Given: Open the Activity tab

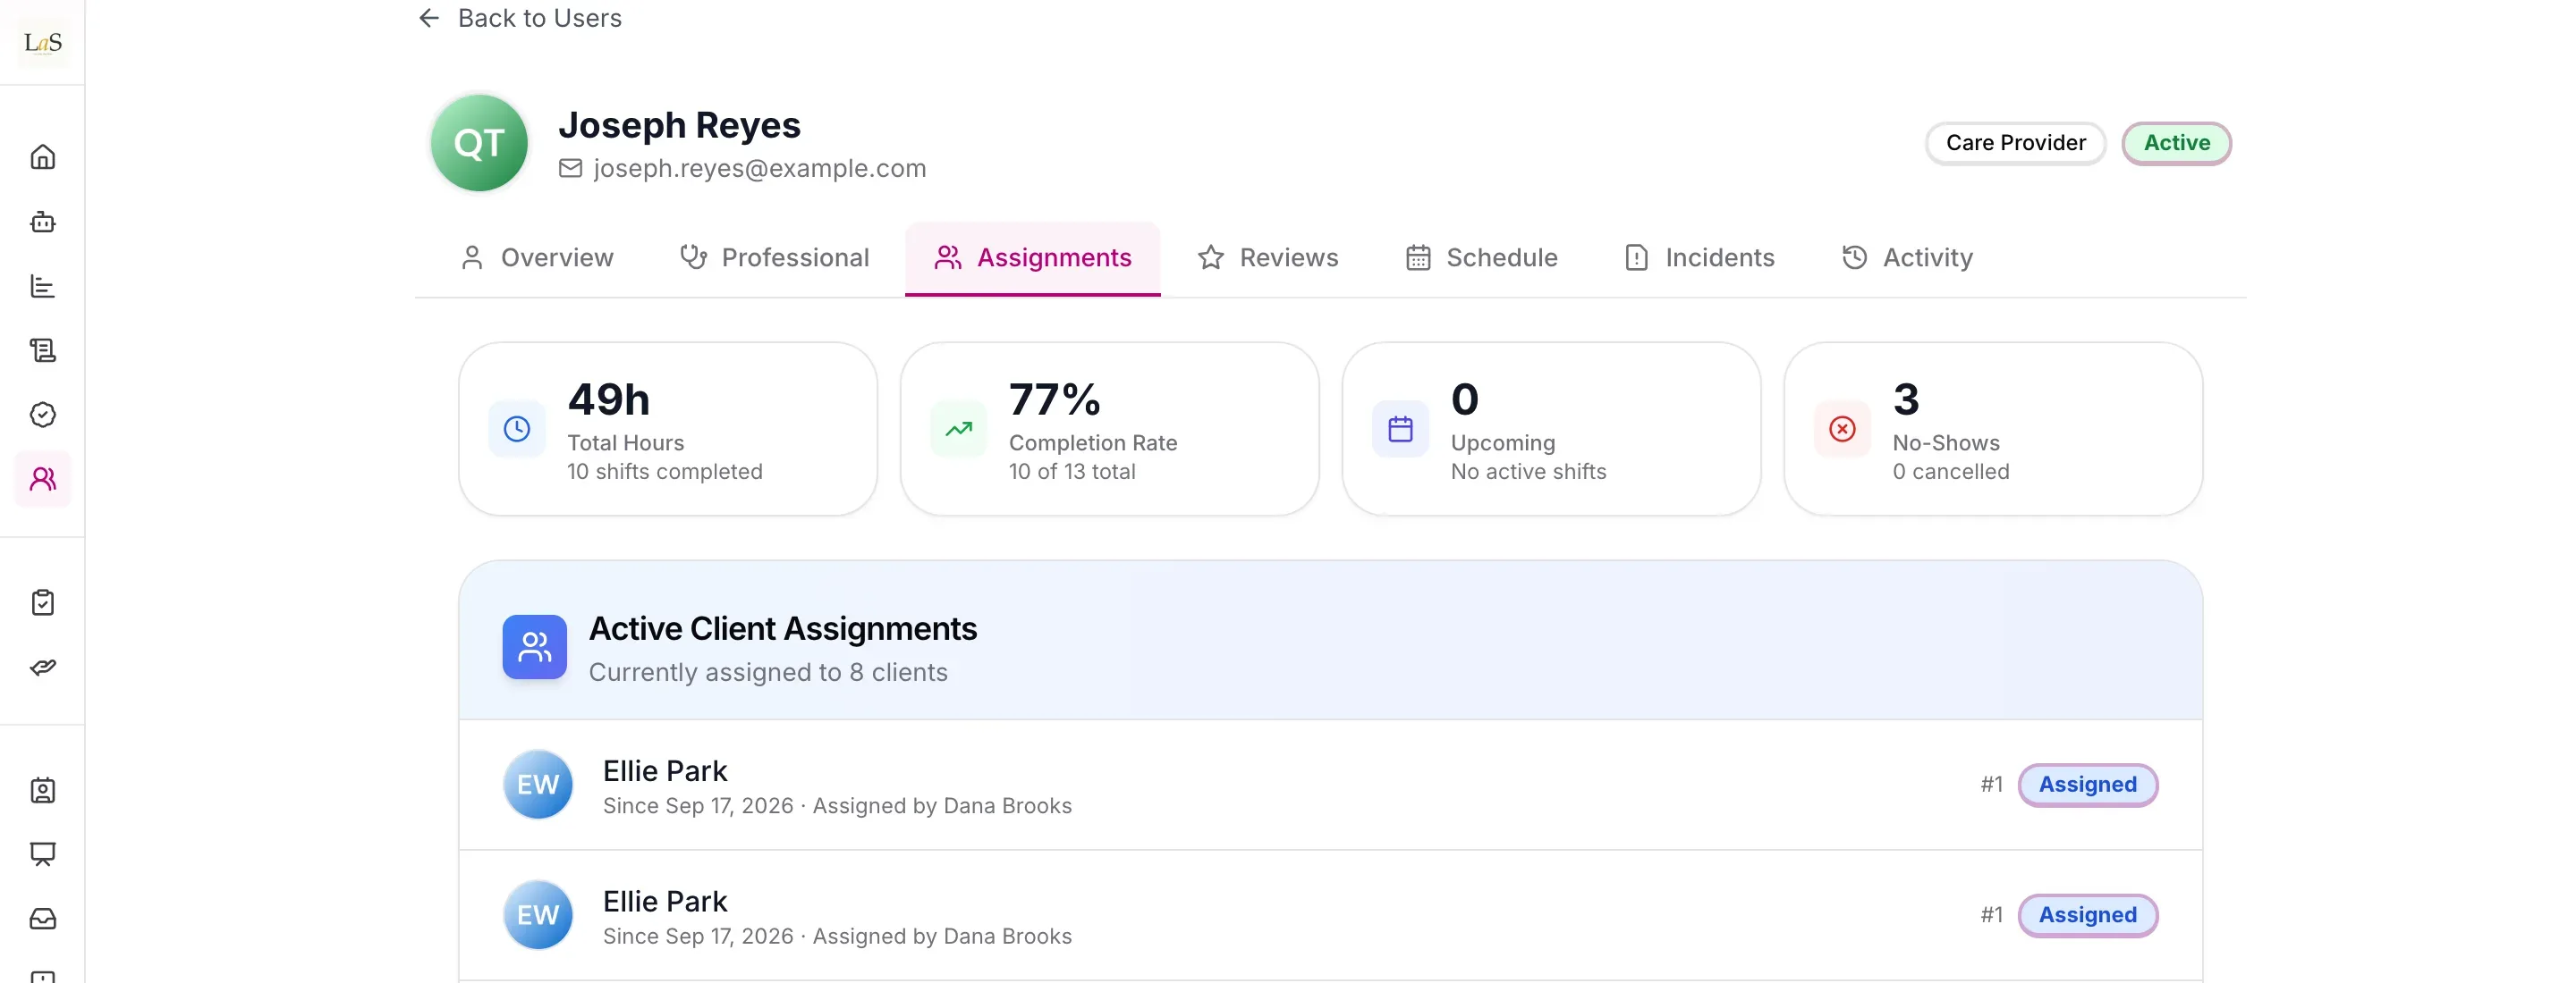Looking at the screenshot, I should coord(1908,257).
